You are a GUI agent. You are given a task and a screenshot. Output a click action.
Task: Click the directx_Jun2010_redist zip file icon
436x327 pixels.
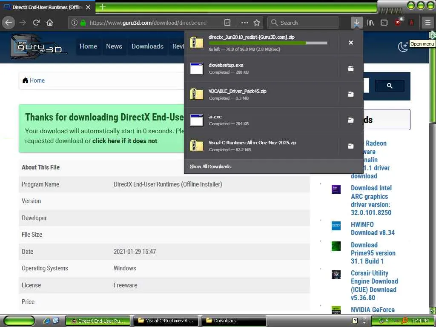pos(197,43)
